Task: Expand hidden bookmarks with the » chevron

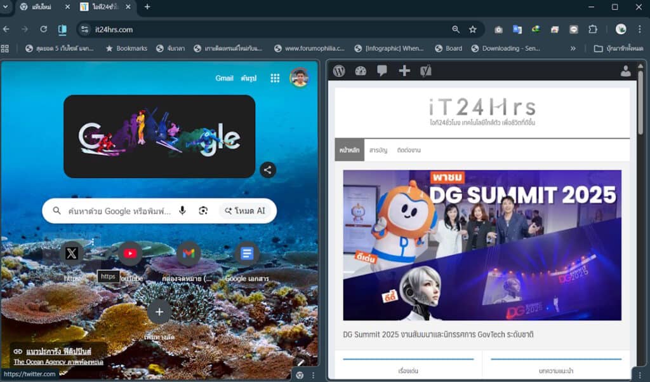Action: point(573,48)
